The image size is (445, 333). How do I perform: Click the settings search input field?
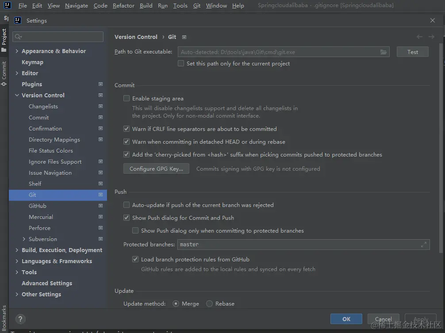pos(58,37)
